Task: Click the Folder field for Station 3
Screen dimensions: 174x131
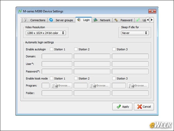Action: pyautogui.click(x=130, y=93)
